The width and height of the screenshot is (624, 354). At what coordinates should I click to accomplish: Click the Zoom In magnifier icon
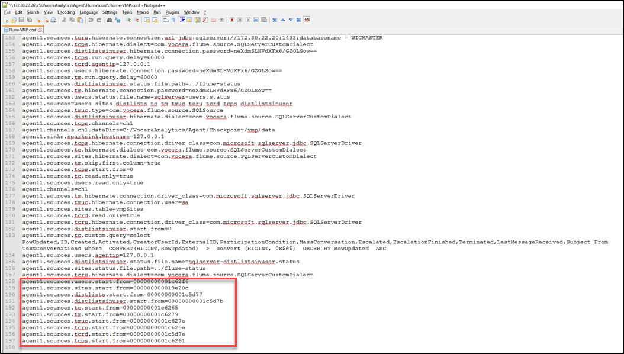tap(128, 20)
